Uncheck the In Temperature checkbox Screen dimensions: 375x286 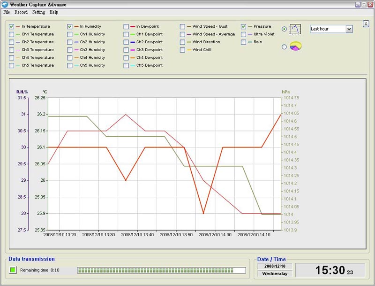11,26
